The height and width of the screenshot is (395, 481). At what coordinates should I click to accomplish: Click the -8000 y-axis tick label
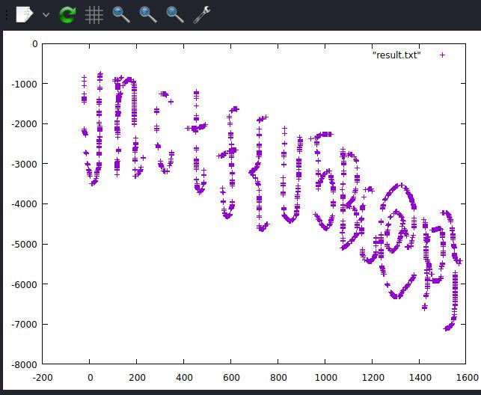24,365
